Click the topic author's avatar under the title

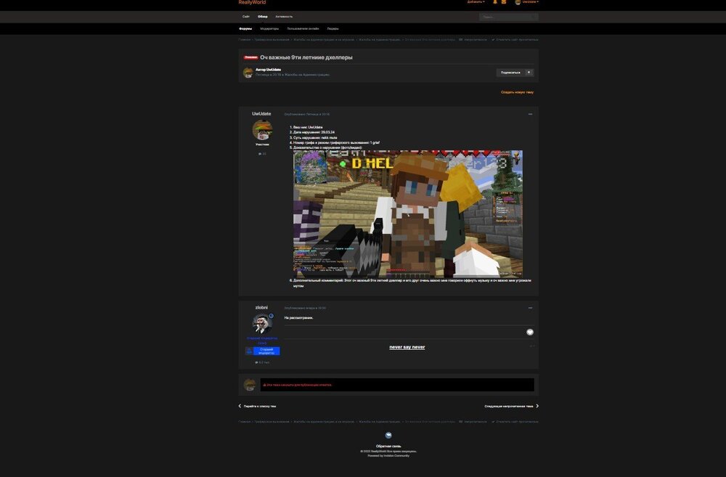pos(248,73)
